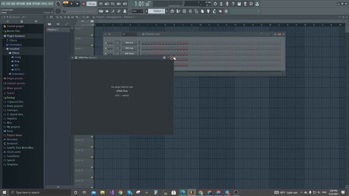Toggle mute LED for 808 Kick channel
This screenshot has height=196, width=349.
pos(105,43)
